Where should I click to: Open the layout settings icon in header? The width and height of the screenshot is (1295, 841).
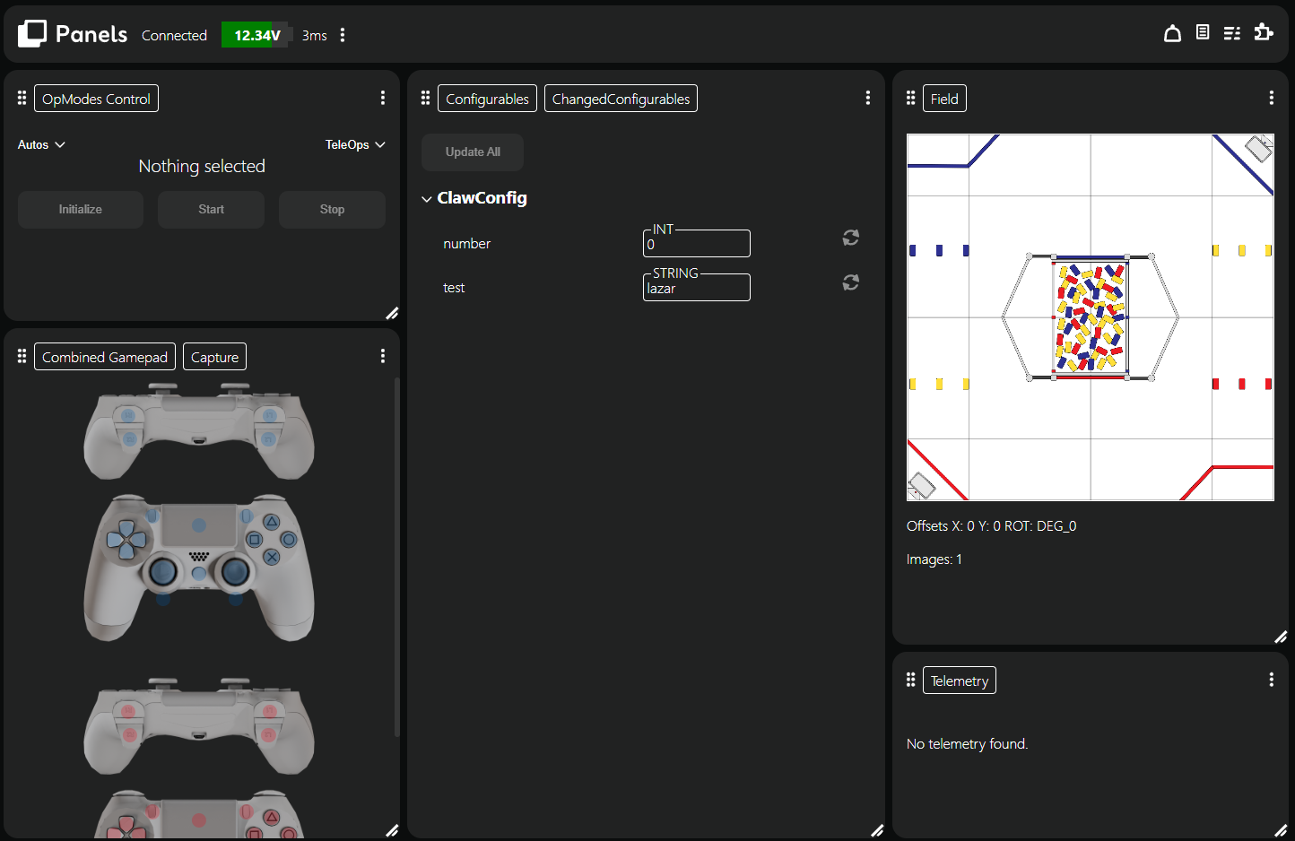(1232, 33)
